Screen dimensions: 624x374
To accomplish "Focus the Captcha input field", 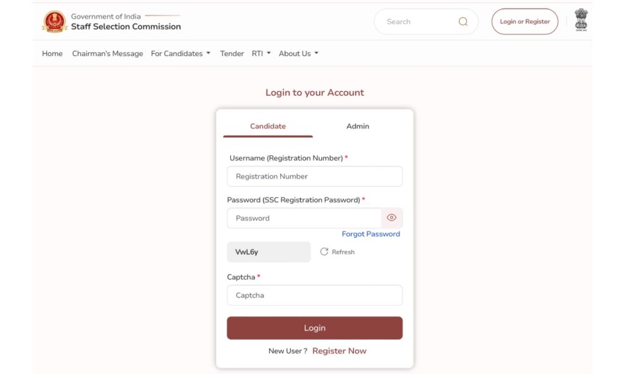I will (314, 295).
